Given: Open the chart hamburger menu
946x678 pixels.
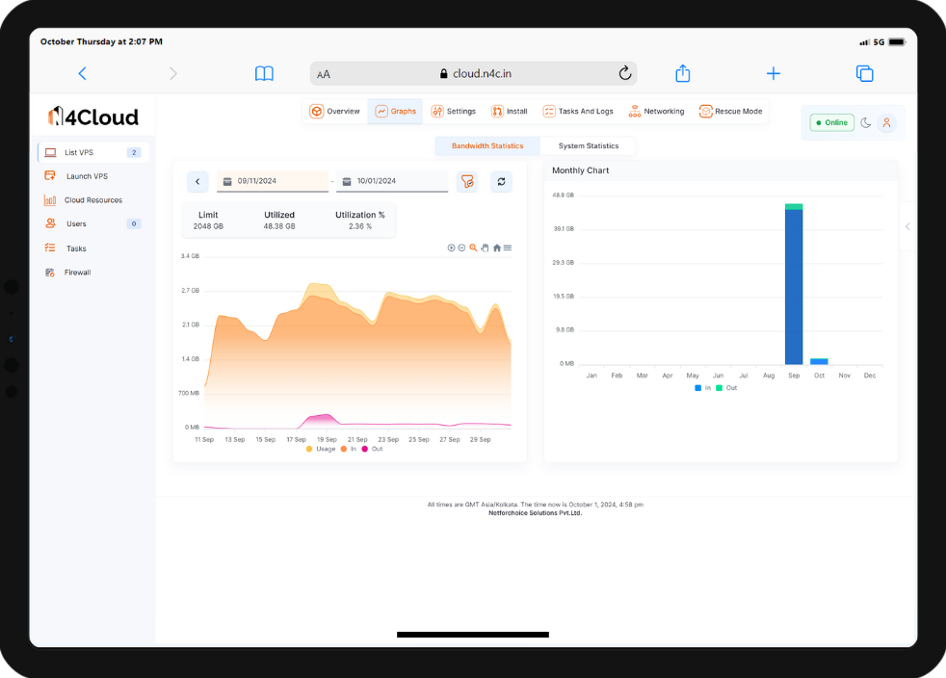Looking at the screenshot, I should [508, 248].
